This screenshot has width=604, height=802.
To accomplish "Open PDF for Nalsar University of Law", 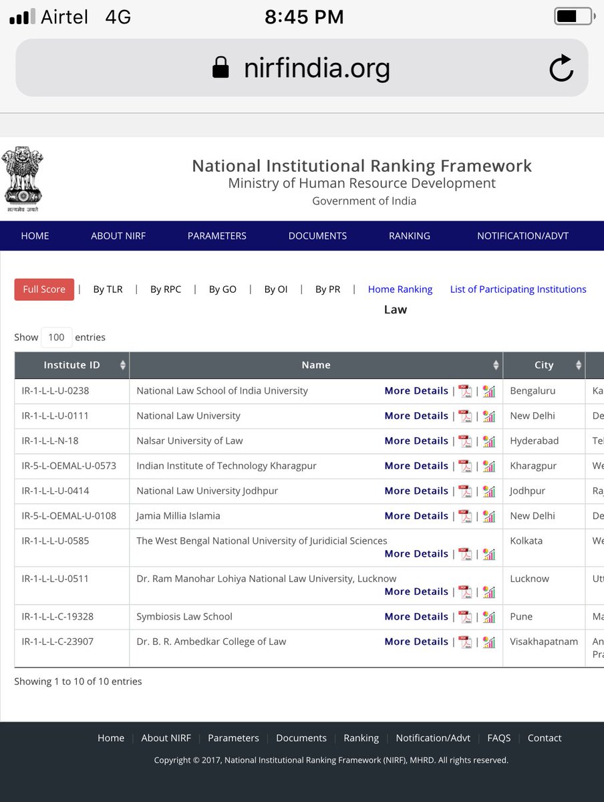I will click(x=465, y=441).
